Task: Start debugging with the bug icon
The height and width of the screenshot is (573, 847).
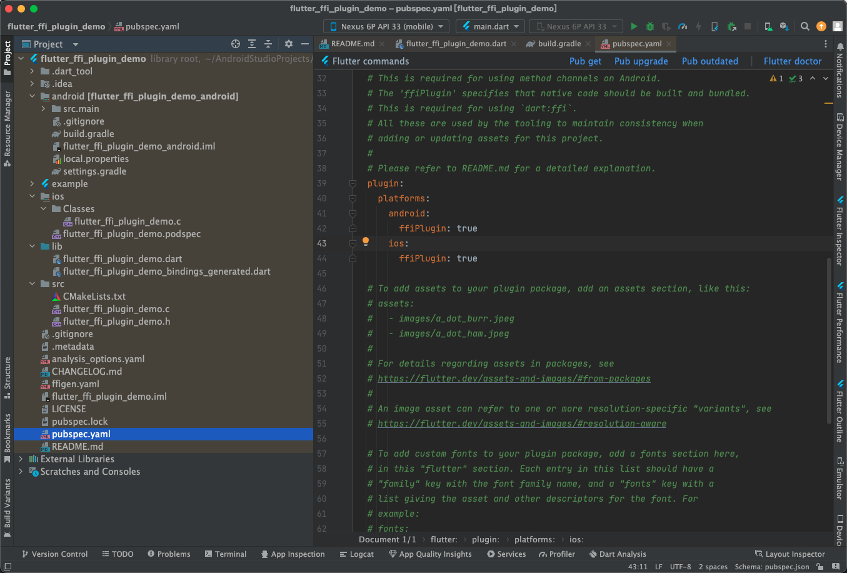Action: 649,26
